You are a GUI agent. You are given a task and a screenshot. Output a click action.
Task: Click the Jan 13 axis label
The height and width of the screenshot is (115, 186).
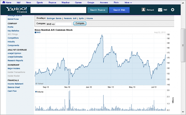(89, 87)
